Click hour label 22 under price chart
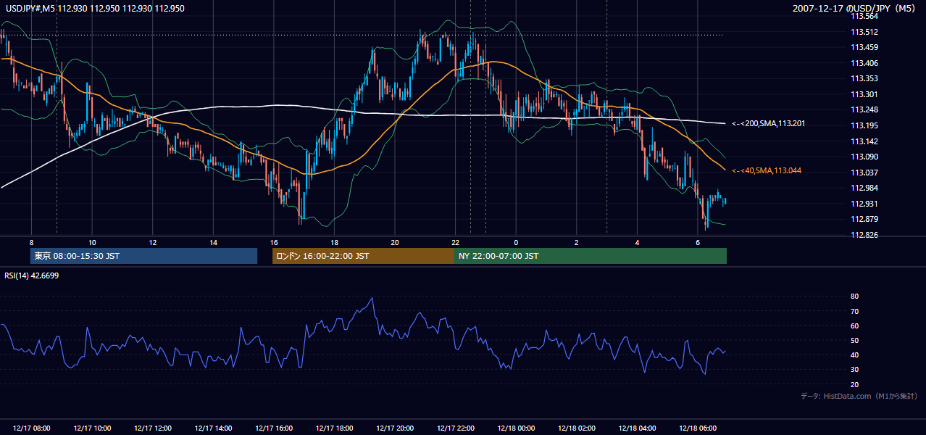926x435 pixels. coord(456,242)
